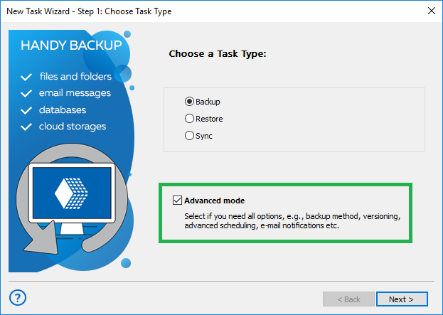Click the New Task Wizard title bar
The image size is (443, 315).
coord(213,11)
